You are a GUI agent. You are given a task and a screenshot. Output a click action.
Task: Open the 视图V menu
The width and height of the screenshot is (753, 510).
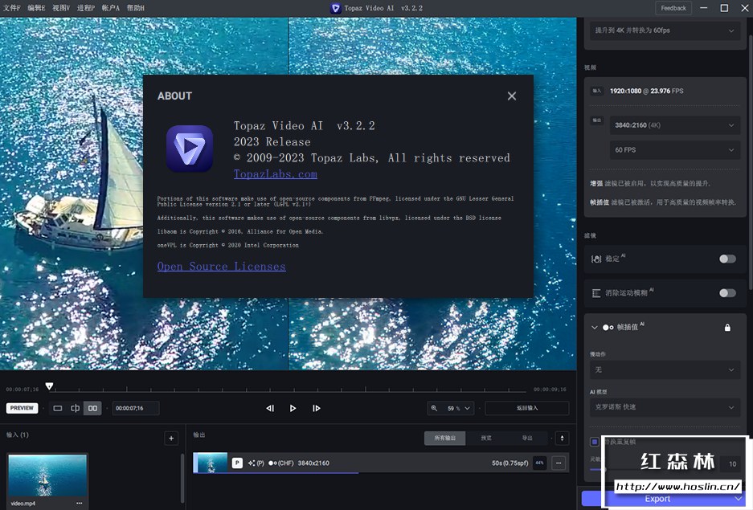click(61, 8)
